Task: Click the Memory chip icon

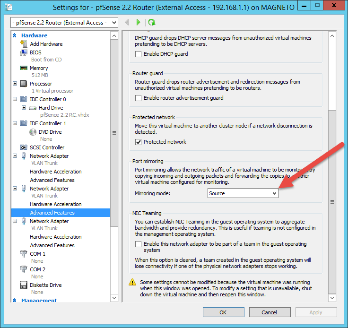Action: 24,68
